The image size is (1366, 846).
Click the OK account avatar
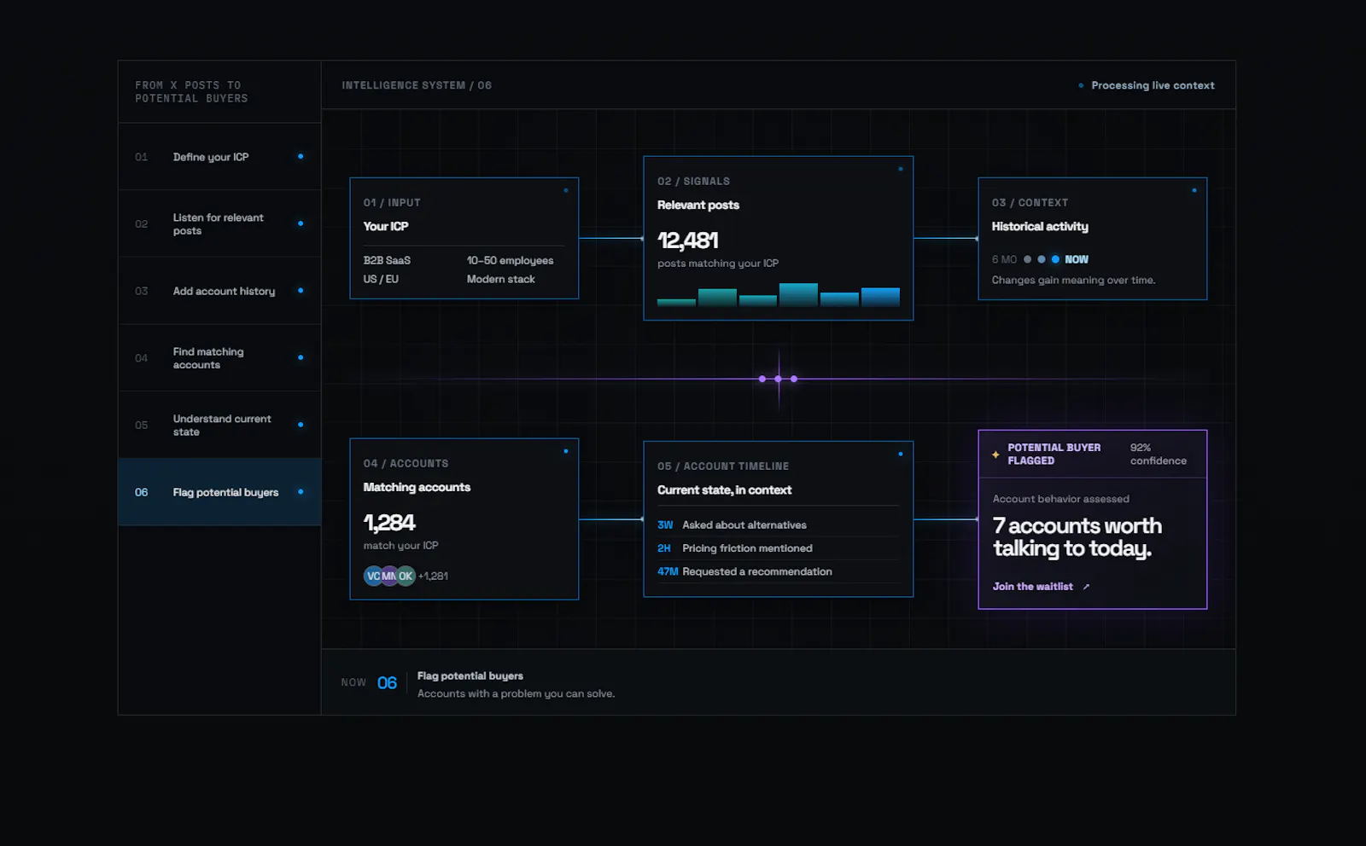tap(406, 576)
